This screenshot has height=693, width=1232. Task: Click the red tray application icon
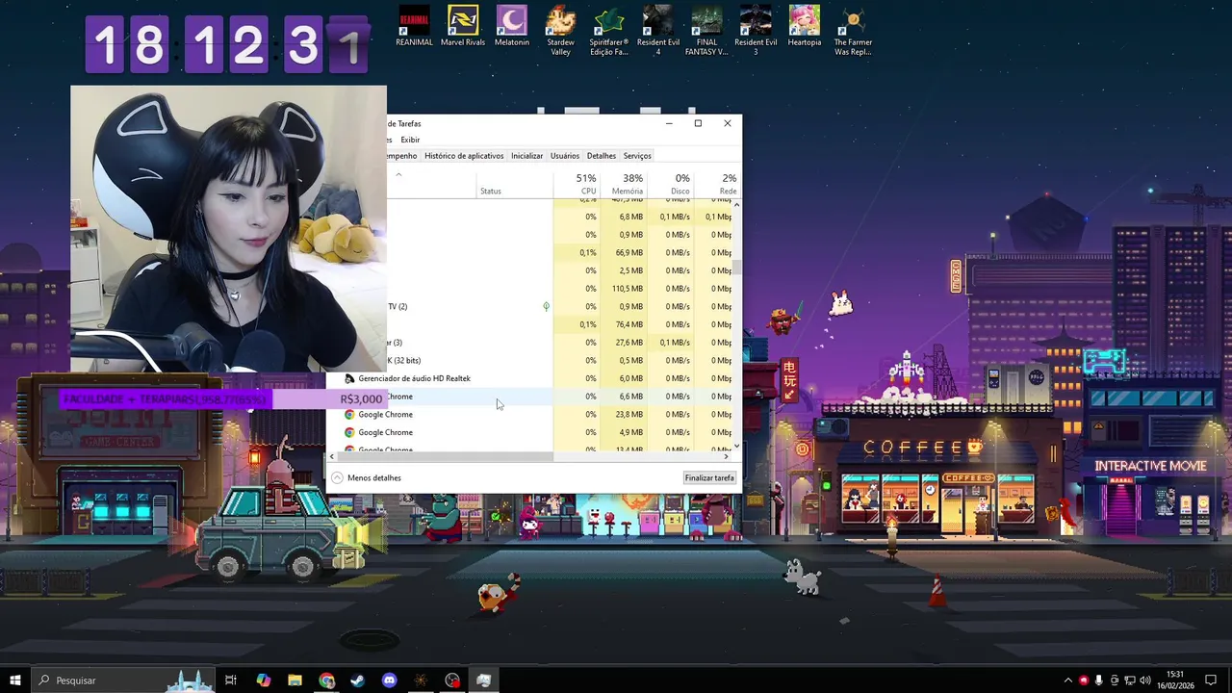[1083, 680]
